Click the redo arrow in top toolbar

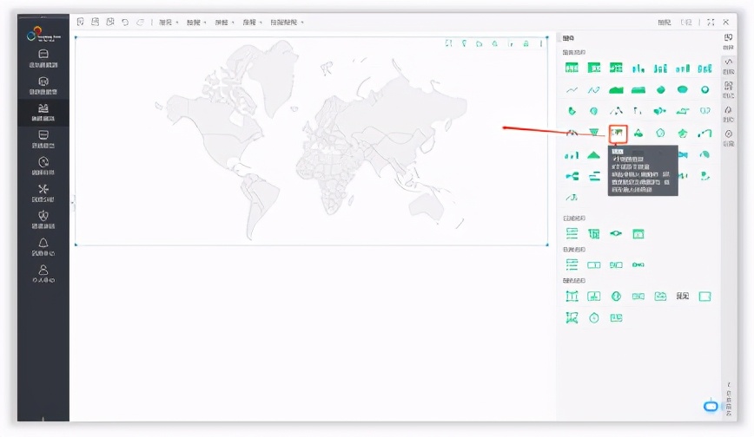pos(140,22)
